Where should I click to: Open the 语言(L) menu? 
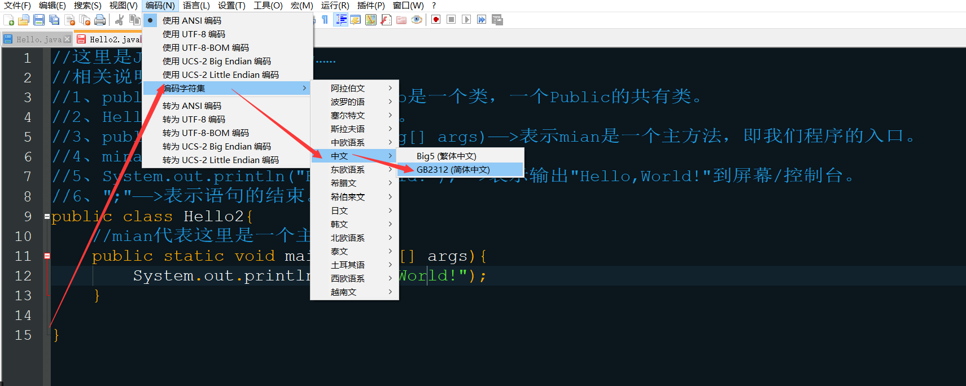click(196, 6)
